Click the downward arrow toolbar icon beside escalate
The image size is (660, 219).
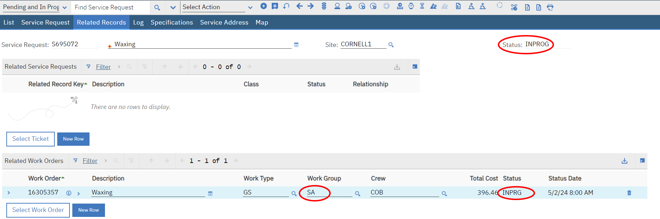coord(483,6)
